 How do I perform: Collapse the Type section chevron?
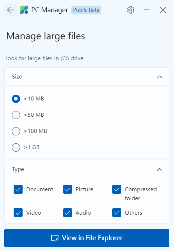(x=160, y=169)
